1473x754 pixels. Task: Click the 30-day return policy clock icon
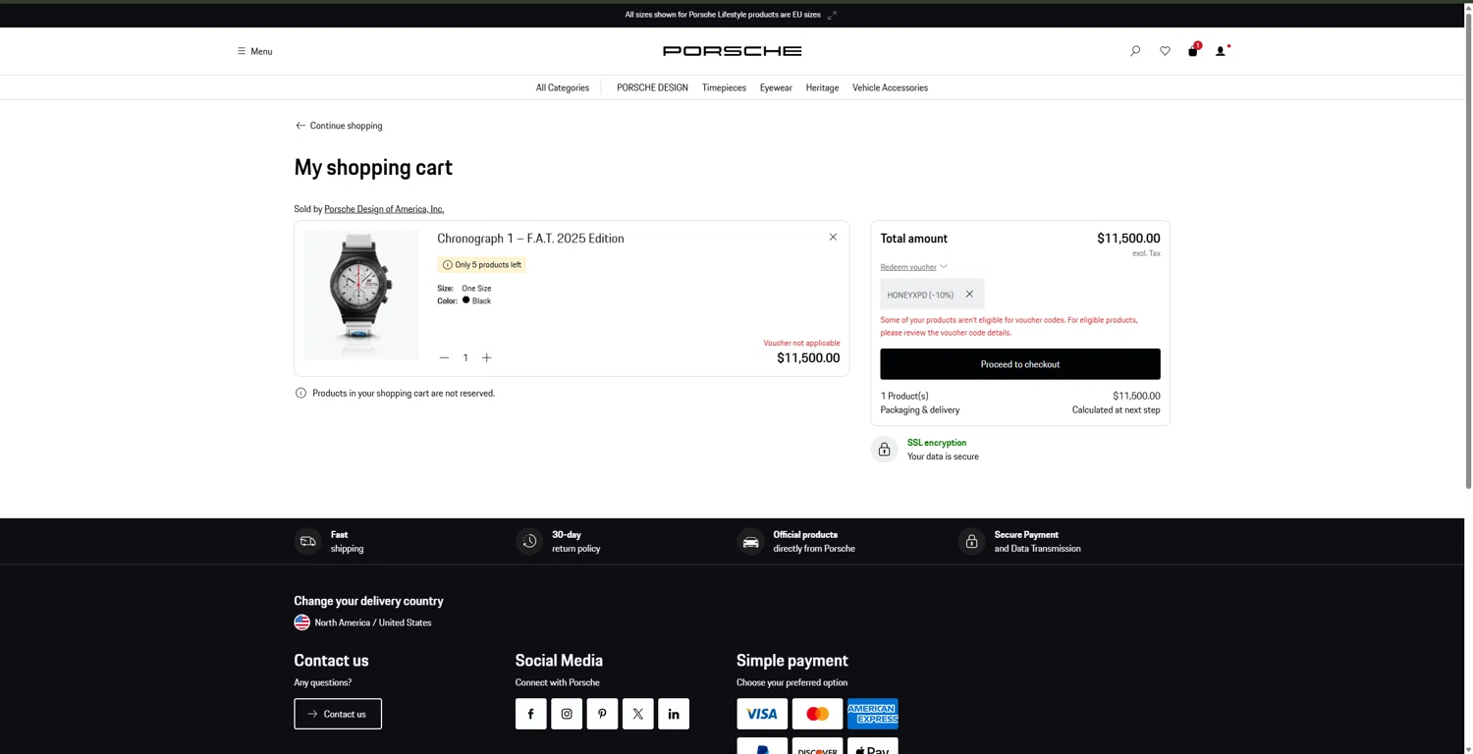tap(529, 541)
